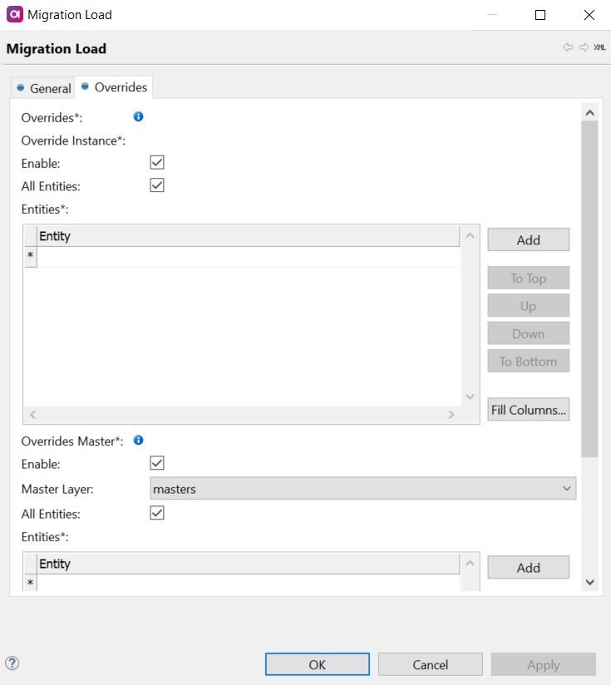The image size is (611, 685).
Task: Click the vertical scrollbar thumb of main panel
Action: (x=589, y=287)
